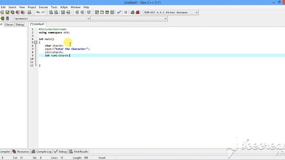
Task: Click the 'Length: 149' status entry
Action: [80, 158]
